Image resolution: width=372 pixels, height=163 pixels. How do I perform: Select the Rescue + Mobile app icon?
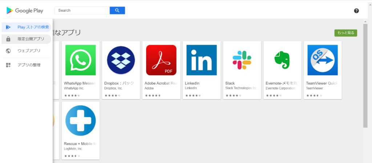pyautogui.click(x=81, y=121)
